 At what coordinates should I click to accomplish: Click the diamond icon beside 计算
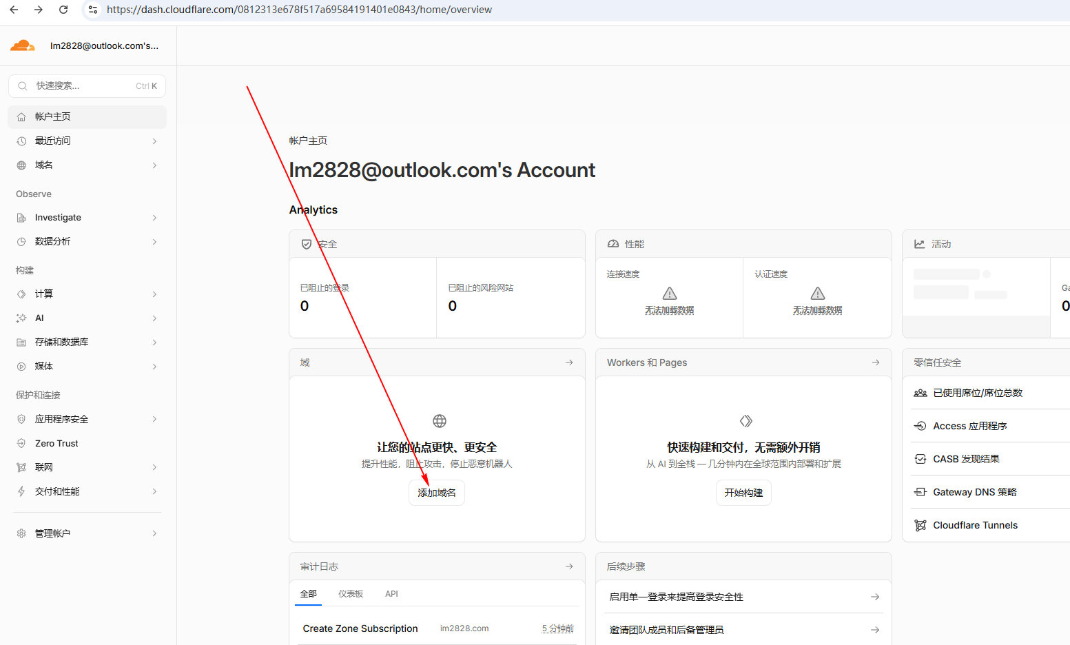tap(21, 294)
